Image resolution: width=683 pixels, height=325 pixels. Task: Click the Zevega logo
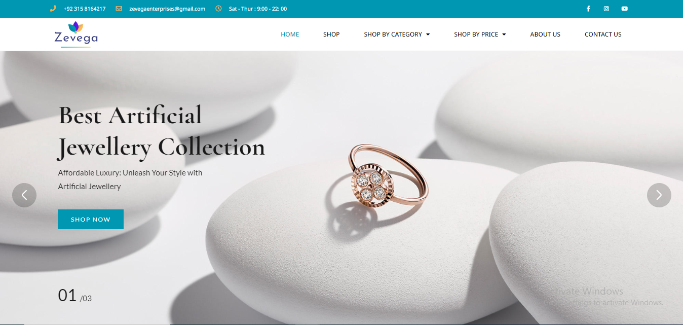pos(76,34)
